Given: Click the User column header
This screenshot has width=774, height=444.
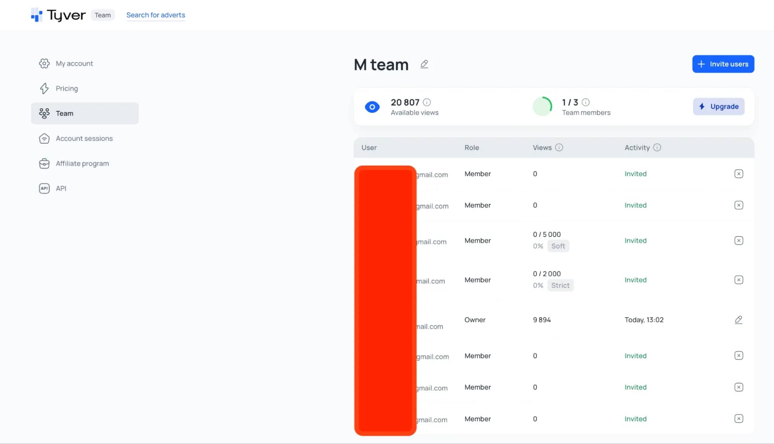Looking at the screenshot, I should click(x=369, y=147).
